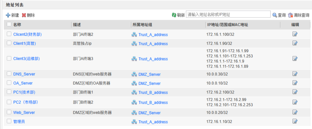Click the edit icon for Web_Server row
This screenshot has height=129, width=312.
click(x=295, y=112)
